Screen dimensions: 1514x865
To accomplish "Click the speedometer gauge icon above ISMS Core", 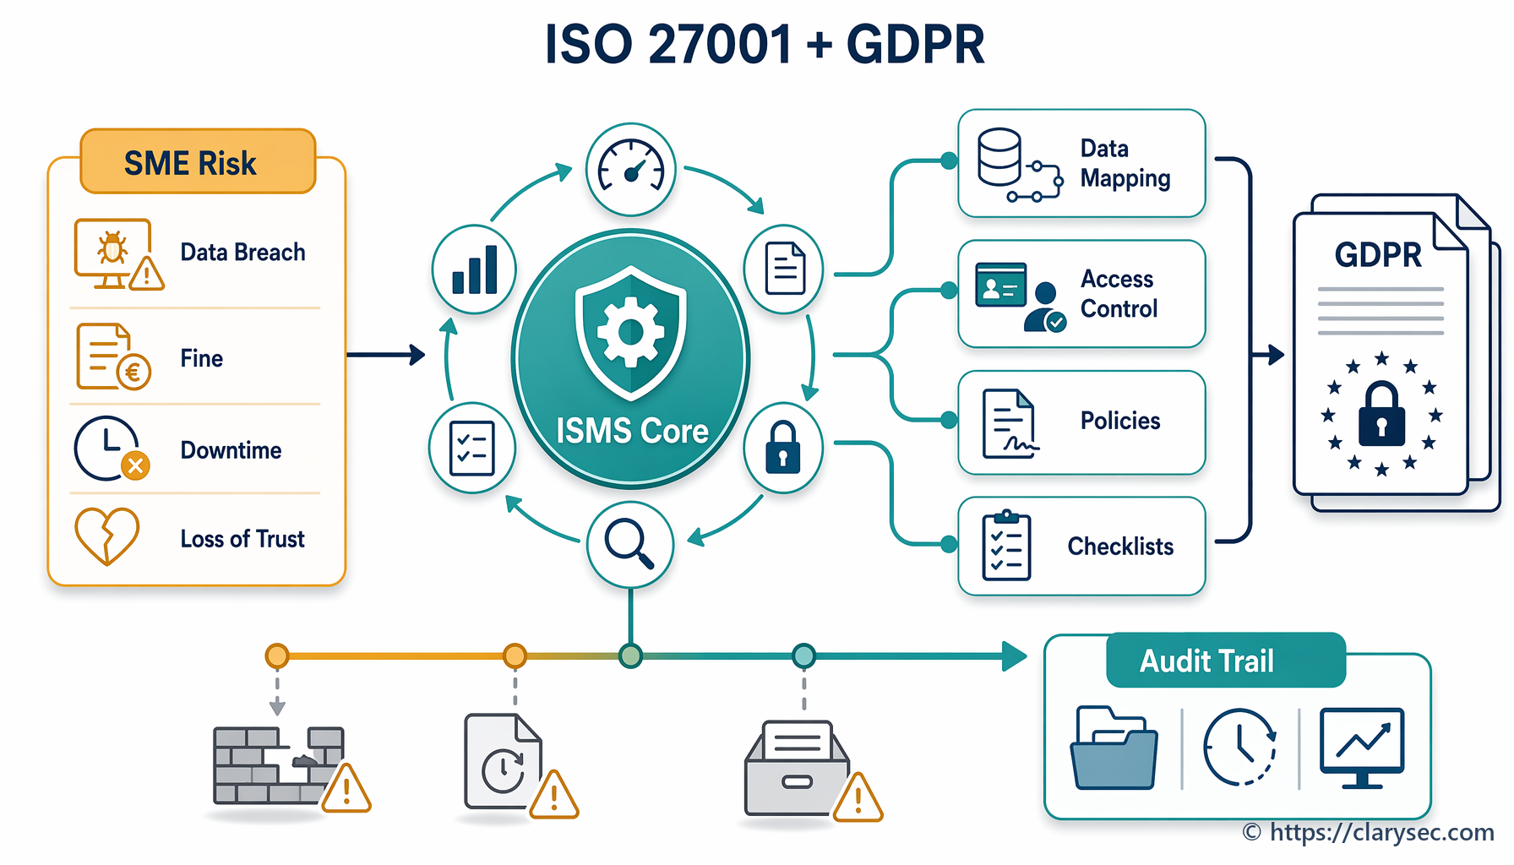I will (x=630, y=169).
